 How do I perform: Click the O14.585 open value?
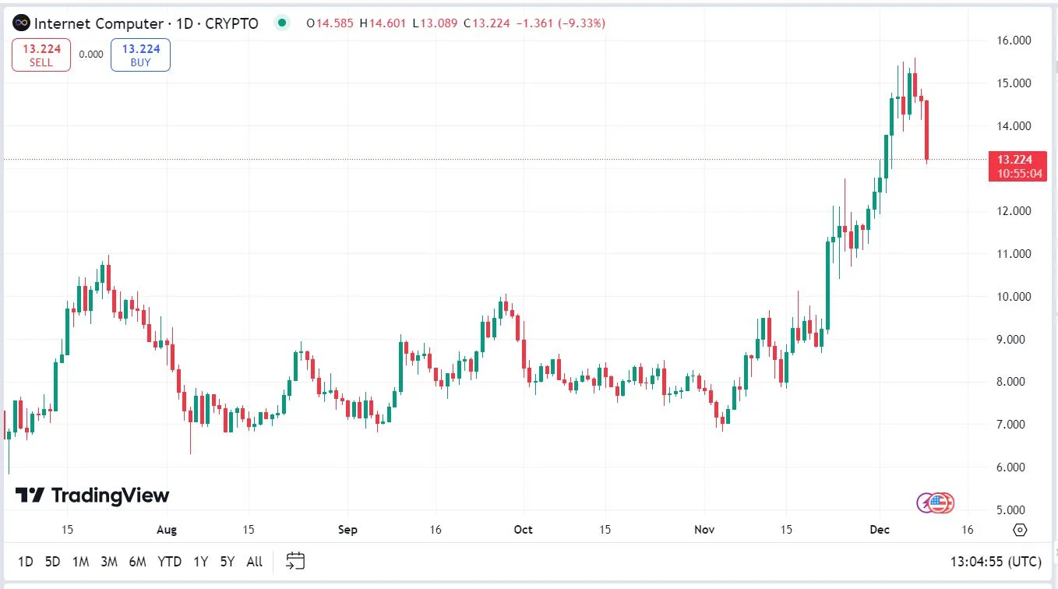click(x=330, y=23)
